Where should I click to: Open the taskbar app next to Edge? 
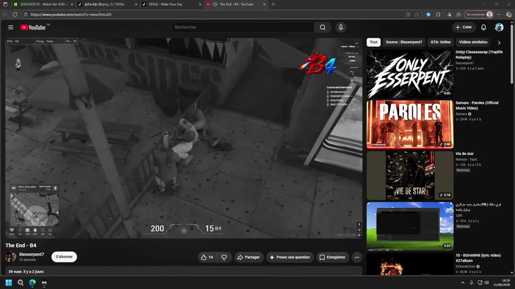tap(44, 283)
